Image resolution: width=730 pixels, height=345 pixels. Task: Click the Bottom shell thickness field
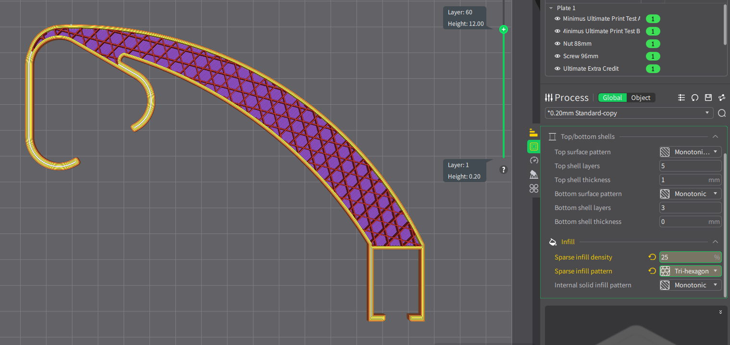coord(691,222)
